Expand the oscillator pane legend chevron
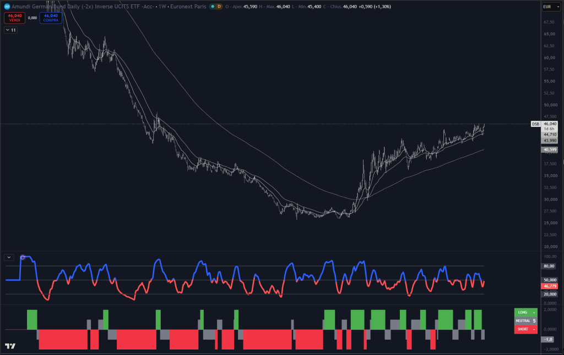The height and width of the screenshot is (355, 564). (x=9, y=257)
